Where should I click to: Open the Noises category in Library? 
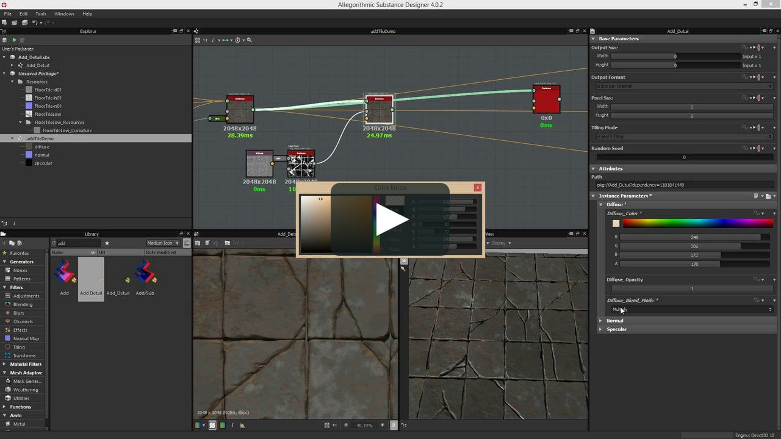click(20, 270)
